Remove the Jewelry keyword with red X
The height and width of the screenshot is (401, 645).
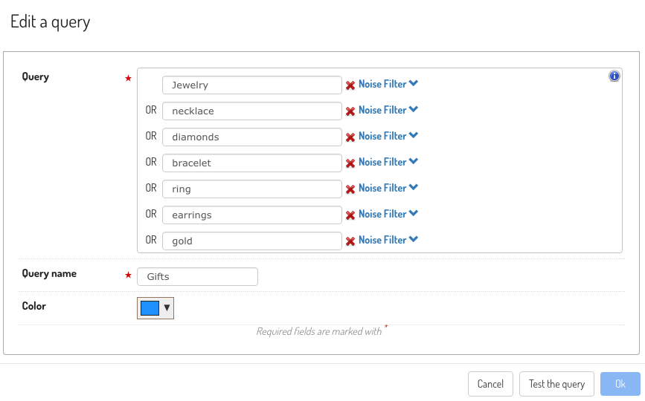(350, 85)
